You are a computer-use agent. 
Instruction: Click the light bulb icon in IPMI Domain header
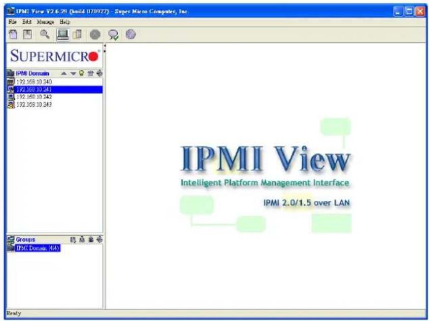click(81, 73)
